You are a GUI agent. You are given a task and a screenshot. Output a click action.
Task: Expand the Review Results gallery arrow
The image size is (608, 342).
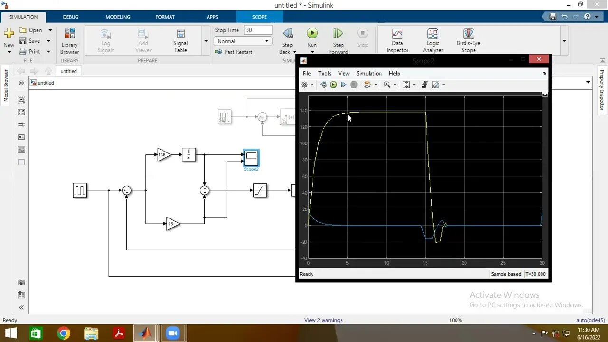[x=564, y=41]
